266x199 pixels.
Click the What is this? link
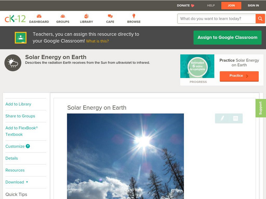click(97, 41)
